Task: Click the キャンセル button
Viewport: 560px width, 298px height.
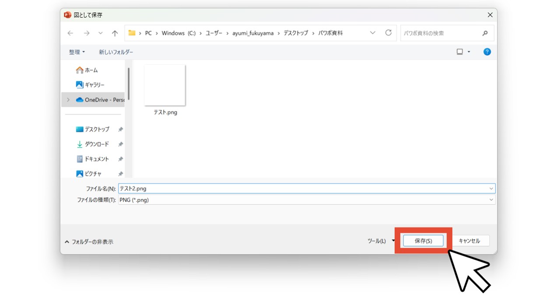Action: point(469,241)
